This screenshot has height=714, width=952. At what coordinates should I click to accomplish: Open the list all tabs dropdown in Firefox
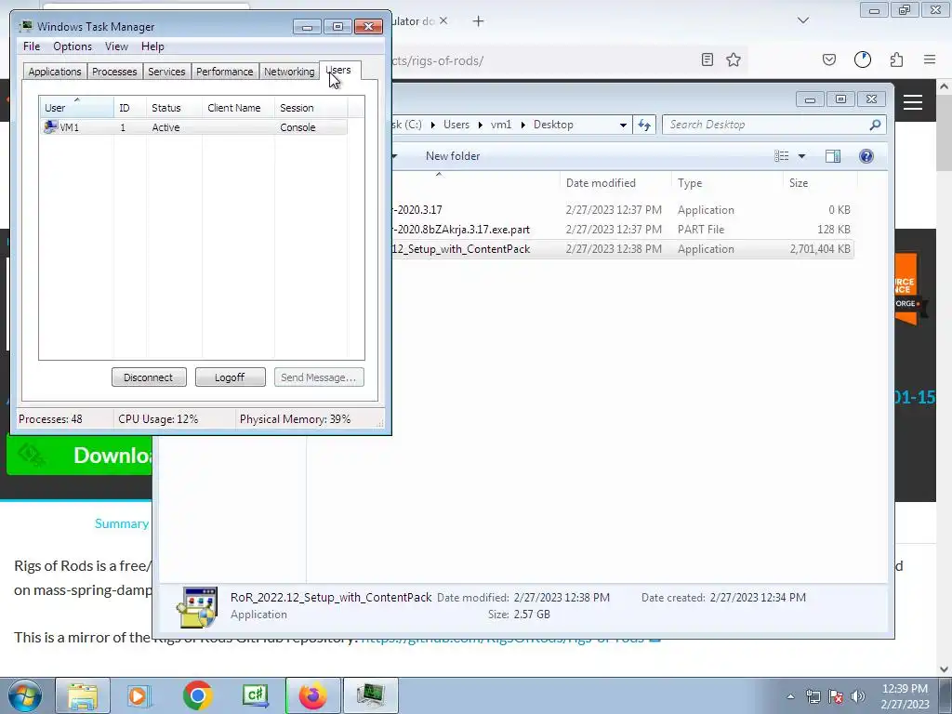pyautogui.click(x=803, y=20)
